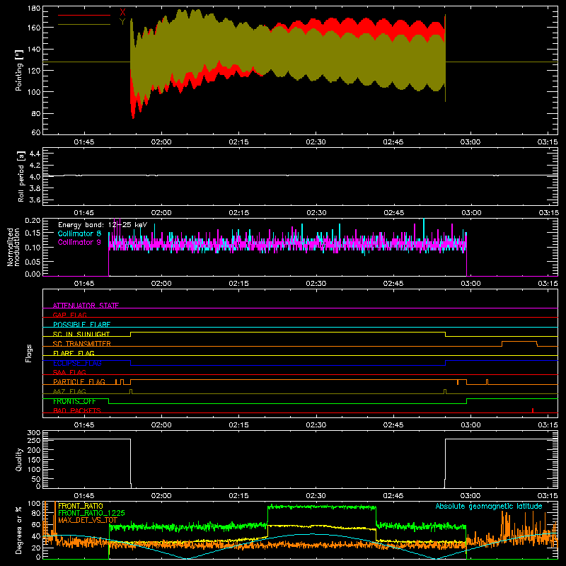Click the PARTICLE_FLAG label
The image size is (566, 566).
point(79,382)
